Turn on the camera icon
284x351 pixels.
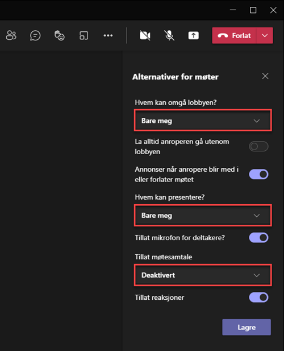(145, 35)
